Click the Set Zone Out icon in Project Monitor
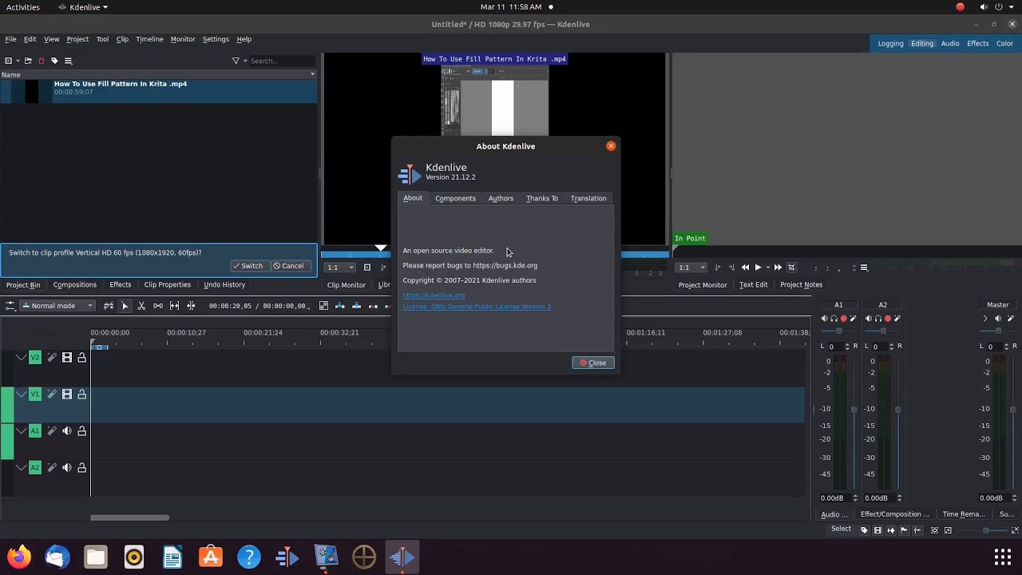 [x=731, y=268]
